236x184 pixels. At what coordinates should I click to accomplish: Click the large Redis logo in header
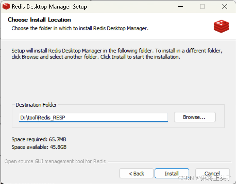221,26
